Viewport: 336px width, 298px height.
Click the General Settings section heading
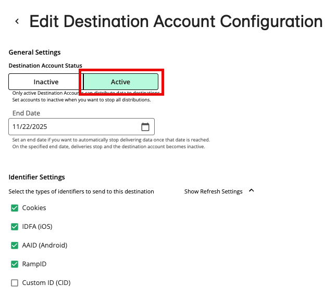(x=34, y=52)
